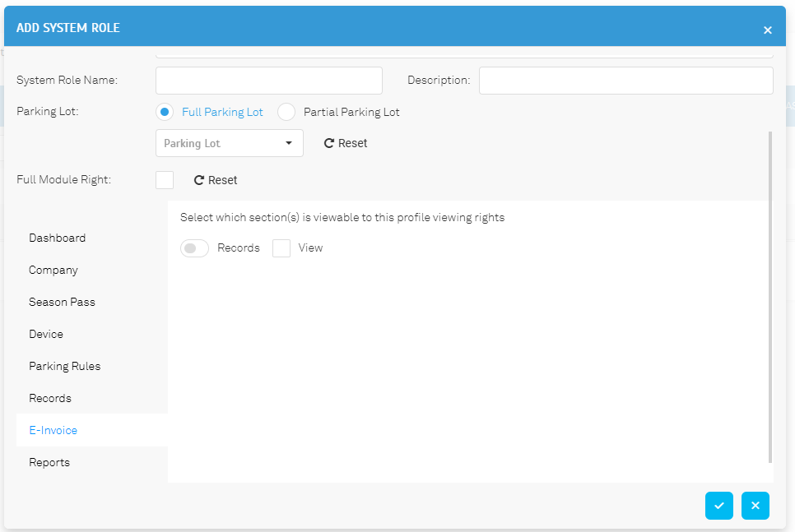Click the Parking Lot dropdown arrow
This screenshot has height=532, width=795.
pyautogui.click(x=289, y=143)
